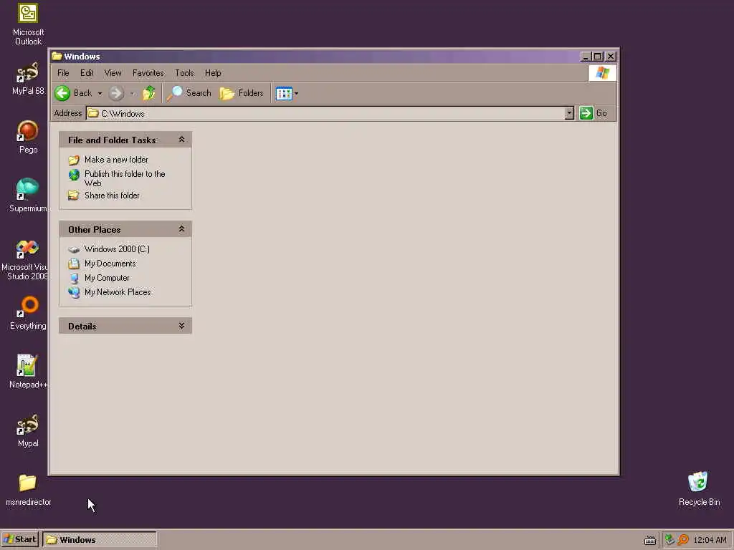The image size is (734, 550).
Task: Click the Windows taskbar button
Action: [x=100, y=539]
